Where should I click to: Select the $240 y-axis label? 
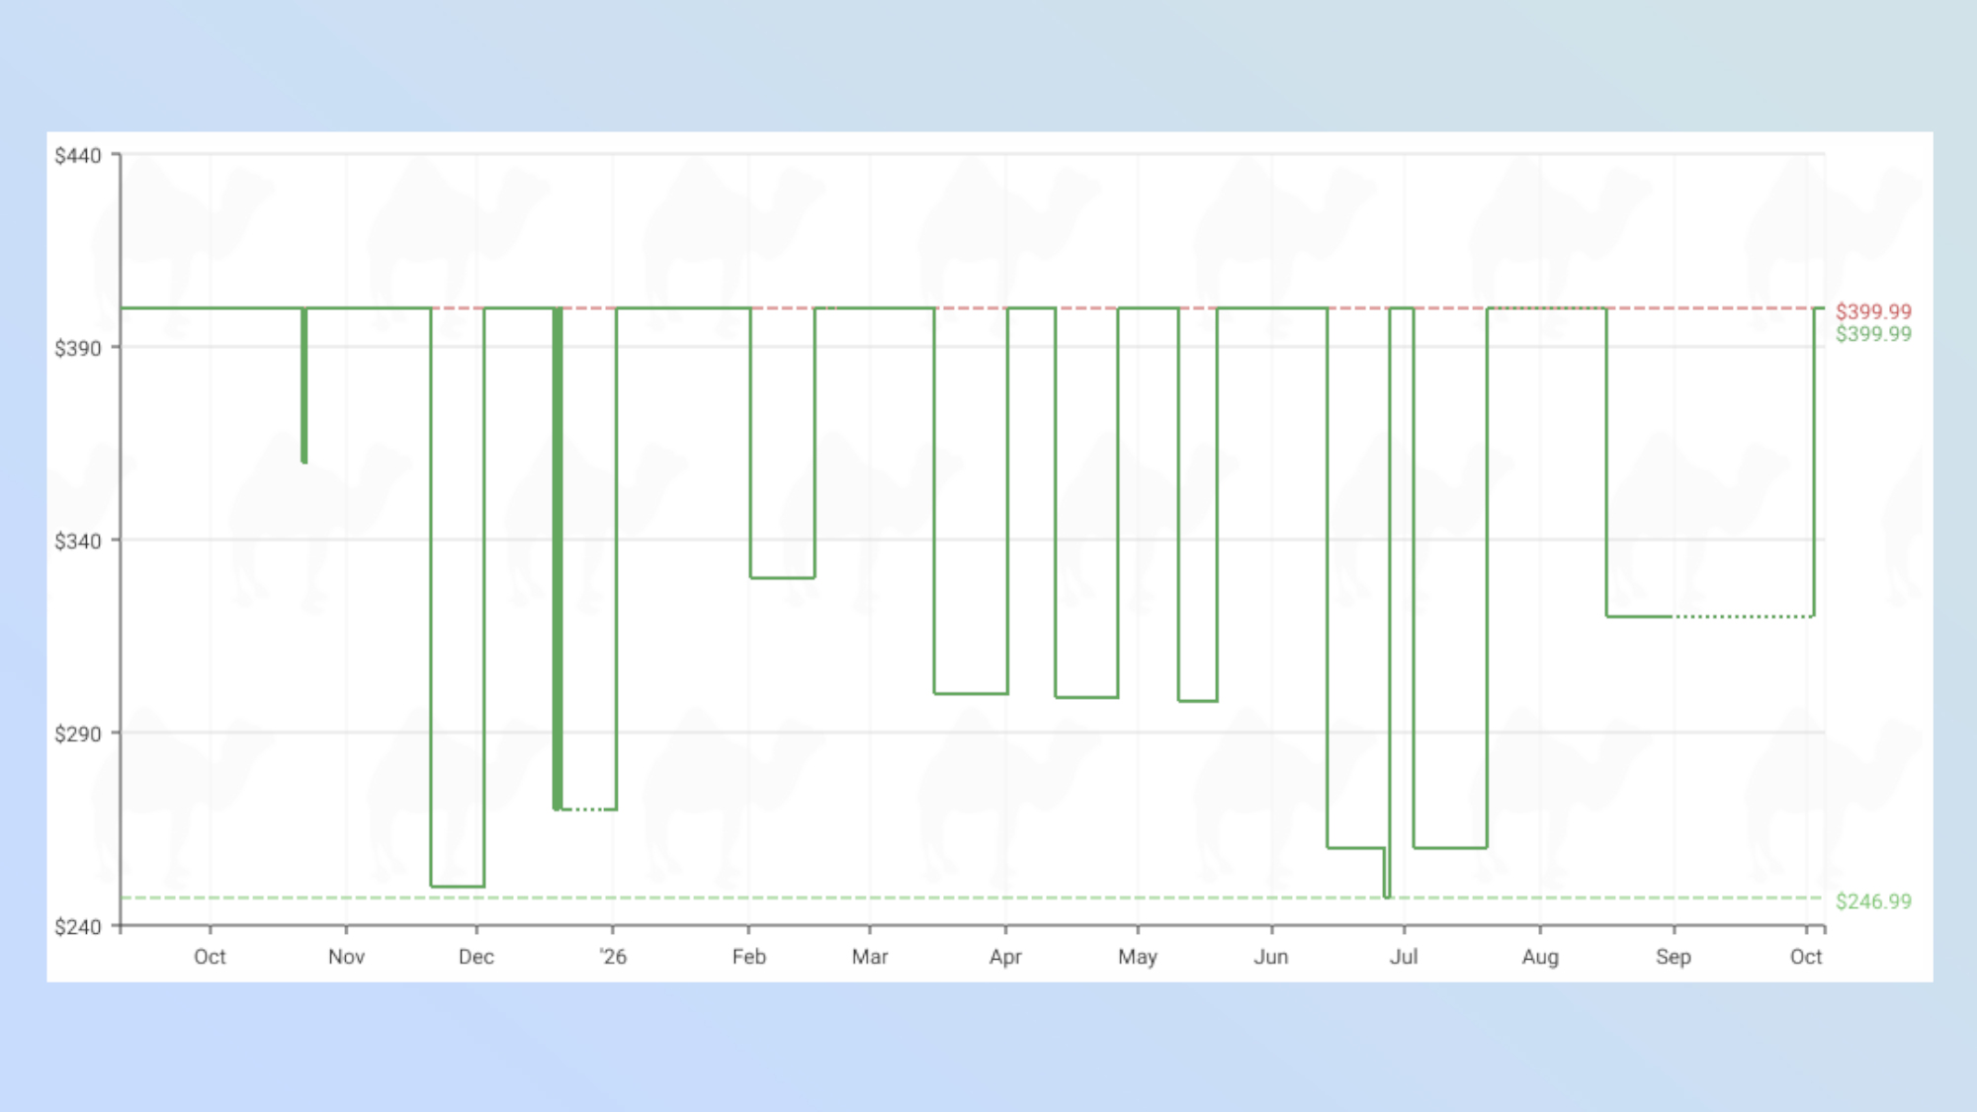(78, 927)
